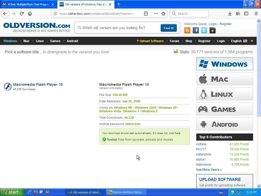Open the Android menu item
Image resolution: width=261 pixels, height=196 pixels.
(72, 41)
